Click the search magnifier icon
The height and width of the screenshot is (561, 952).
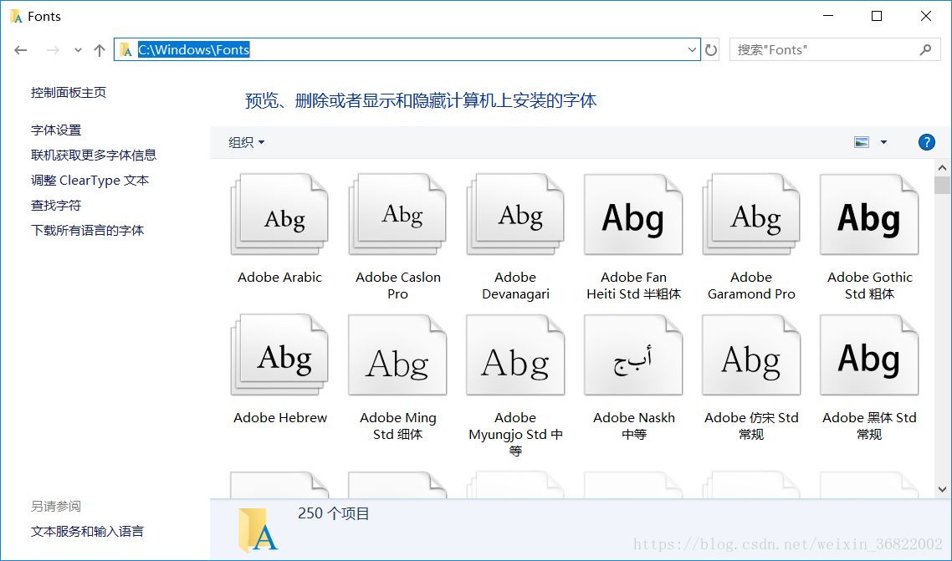pyautogui.click(x=925, y=49)
